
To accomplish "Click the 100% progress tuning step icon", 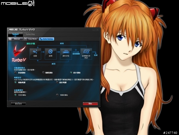I will pyautogui.click(x=66, y=54).
